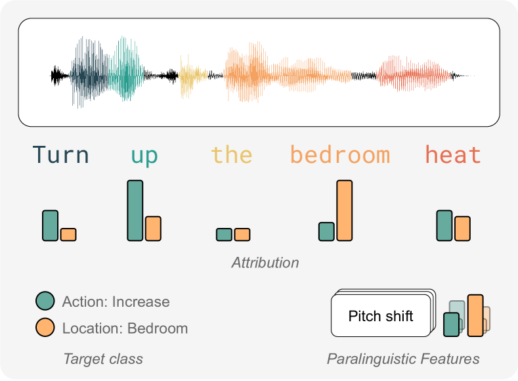Click the tall orange bar under "bedroom"
Viewport: 518px width, 381px height.
click(344, 210)
